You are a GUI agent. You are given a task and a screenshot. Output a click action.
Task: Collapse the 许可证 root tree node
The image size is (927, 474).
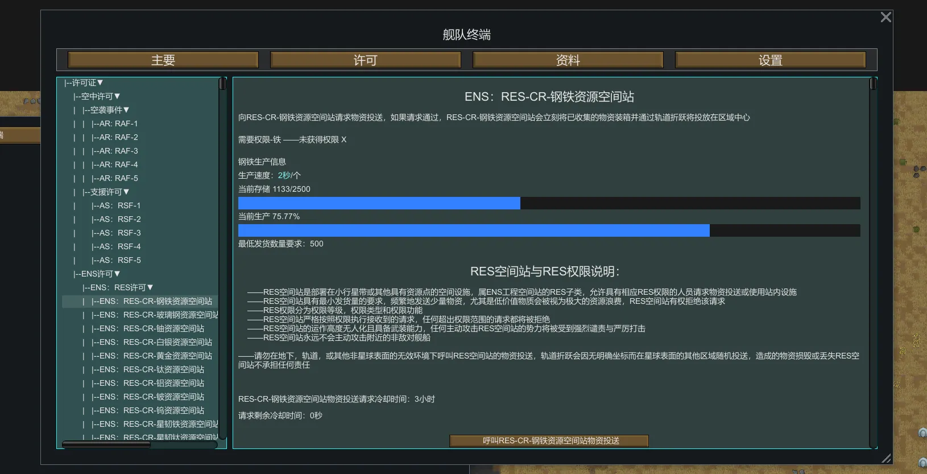[84, 83]
